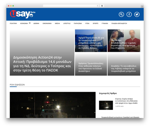Open the large night boat news image
Screen dimensions: 150x127
52,105
